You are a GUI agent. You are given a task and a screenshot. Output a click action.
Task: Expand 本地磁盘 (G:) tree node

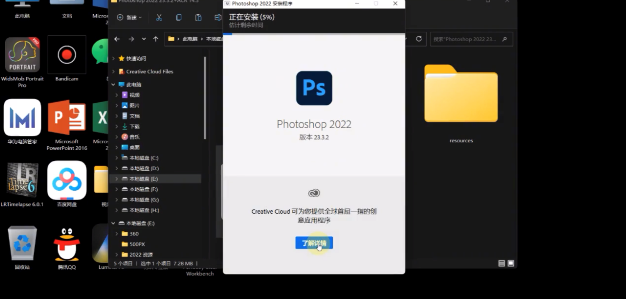coord(117,200)
